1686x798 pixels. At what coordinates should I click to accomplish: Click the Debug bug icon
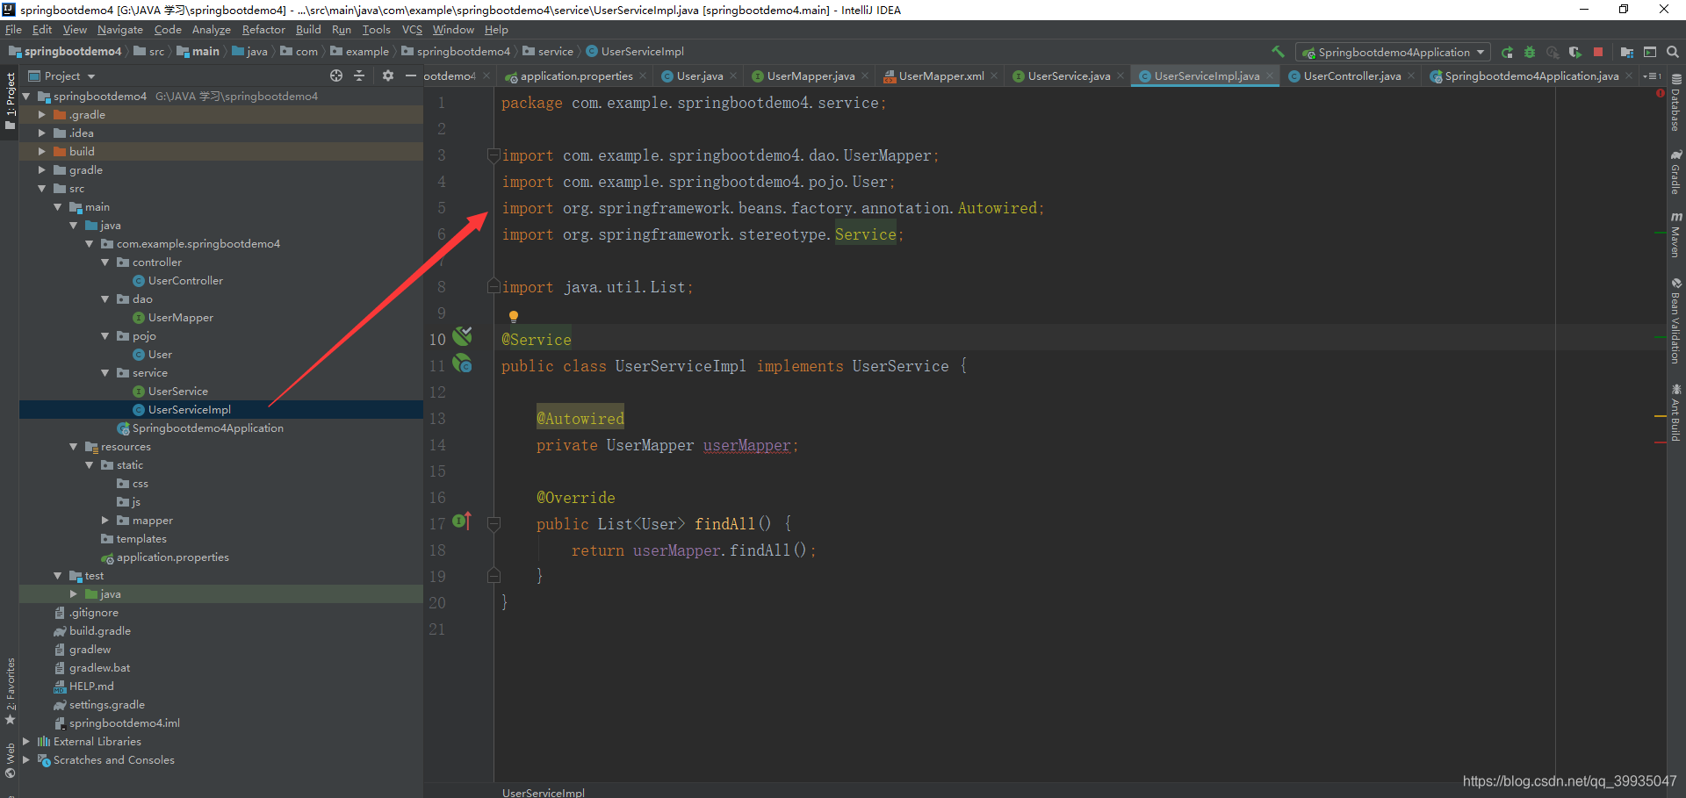point(1530,52)
